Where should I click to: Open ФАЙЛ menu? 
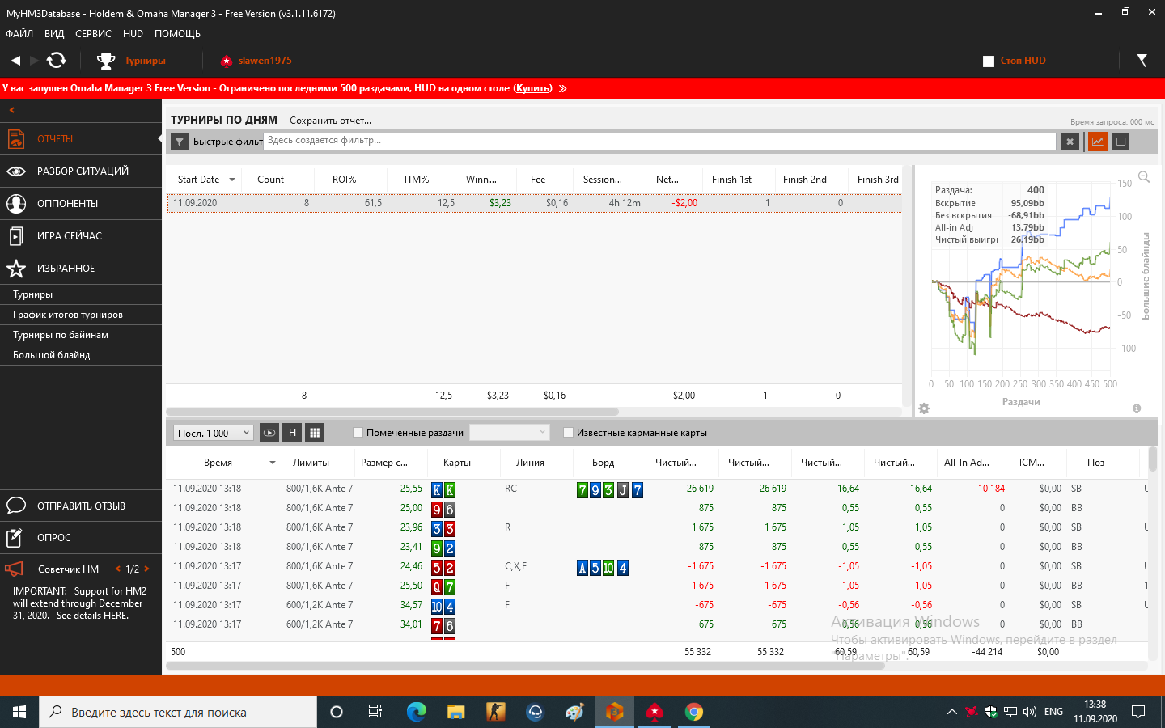point(19,34)
